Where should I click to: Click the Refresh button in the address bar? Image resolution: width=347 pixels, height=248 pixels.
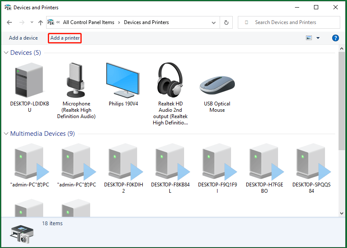226,22
